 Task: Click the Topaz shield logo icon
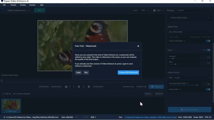coord(4,10)
